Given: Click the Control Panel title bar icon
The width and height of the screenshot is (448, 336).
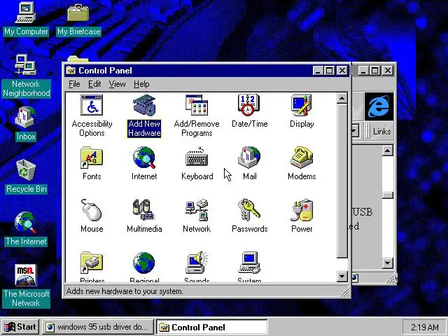Looking at the screenshot, I should pos(71,70).
